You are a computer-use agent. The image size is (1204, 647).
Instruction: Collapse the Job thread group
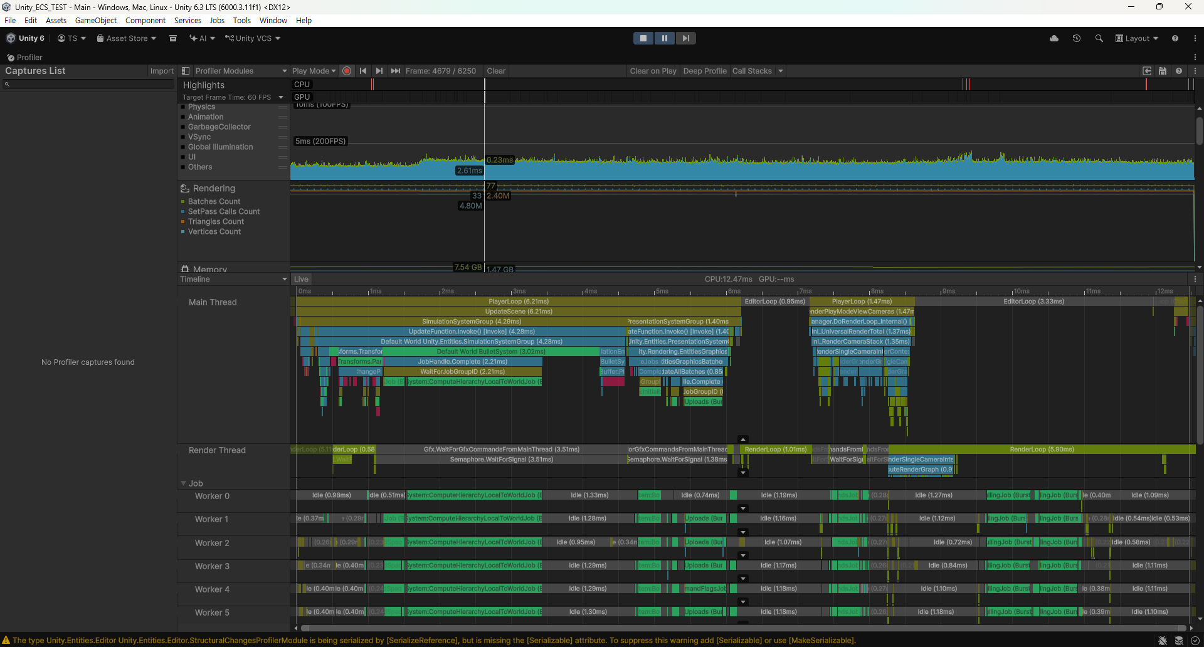[x=184, y=483]
